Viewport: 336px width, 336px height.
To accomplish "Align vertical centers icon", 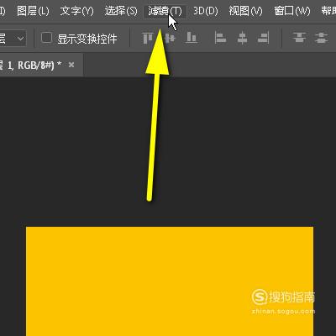I will [x=170, y=38].
